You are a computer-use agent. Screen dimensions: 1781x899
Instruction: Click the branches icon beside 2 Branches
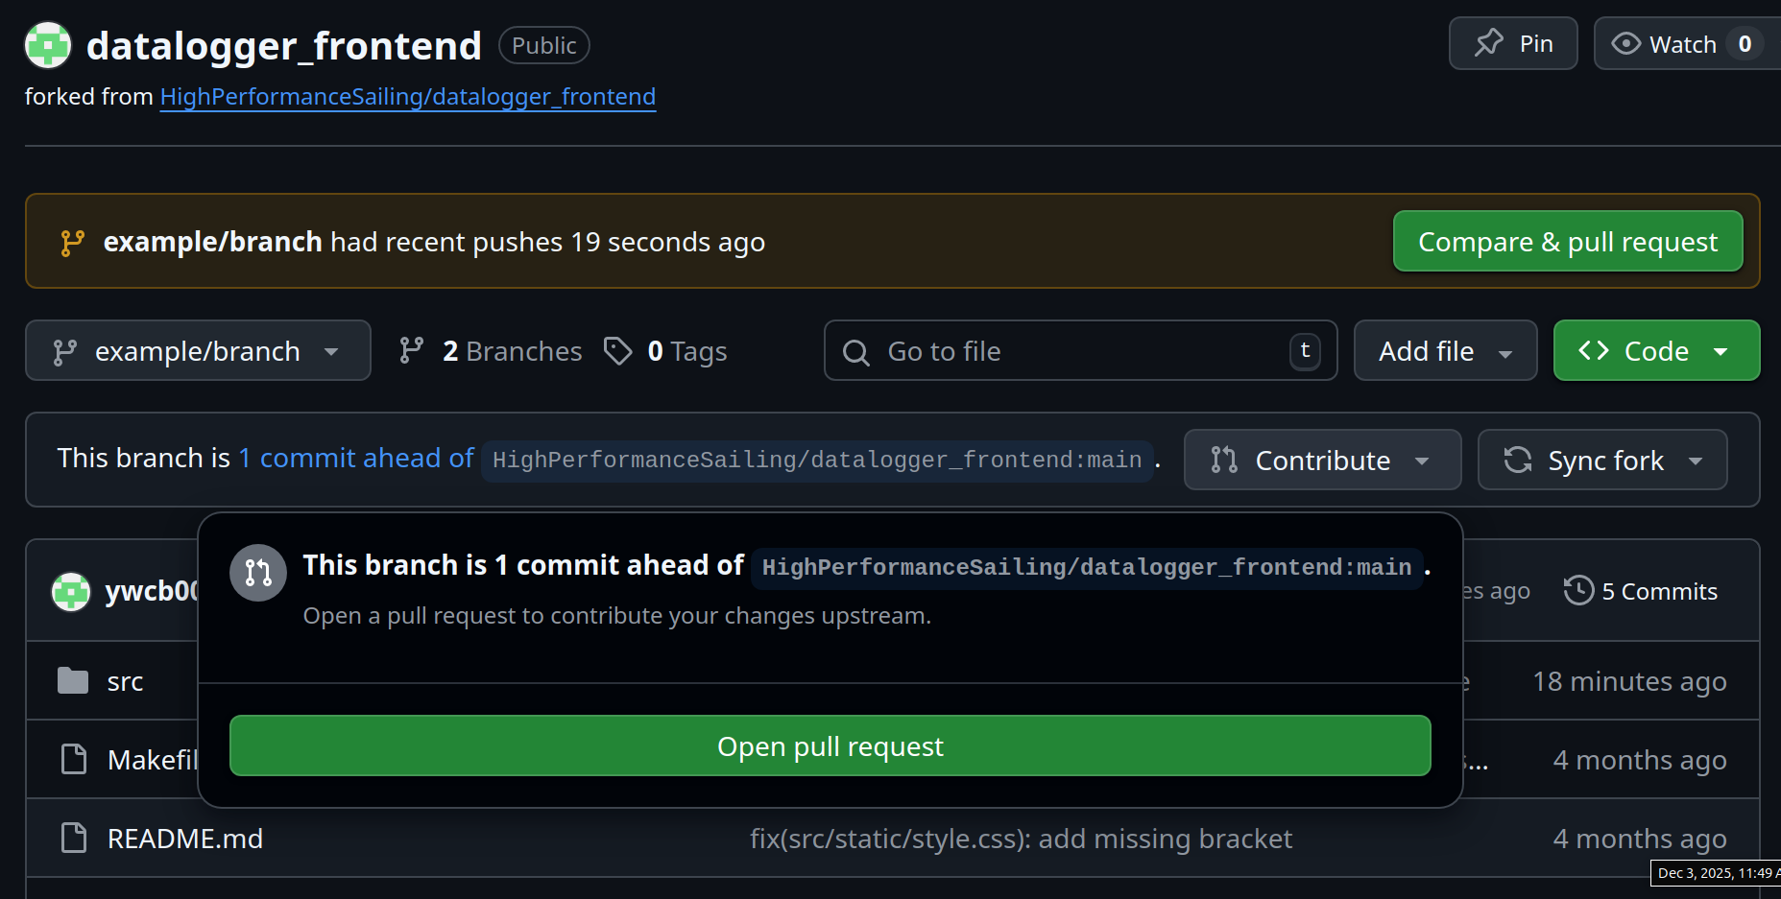412,351
